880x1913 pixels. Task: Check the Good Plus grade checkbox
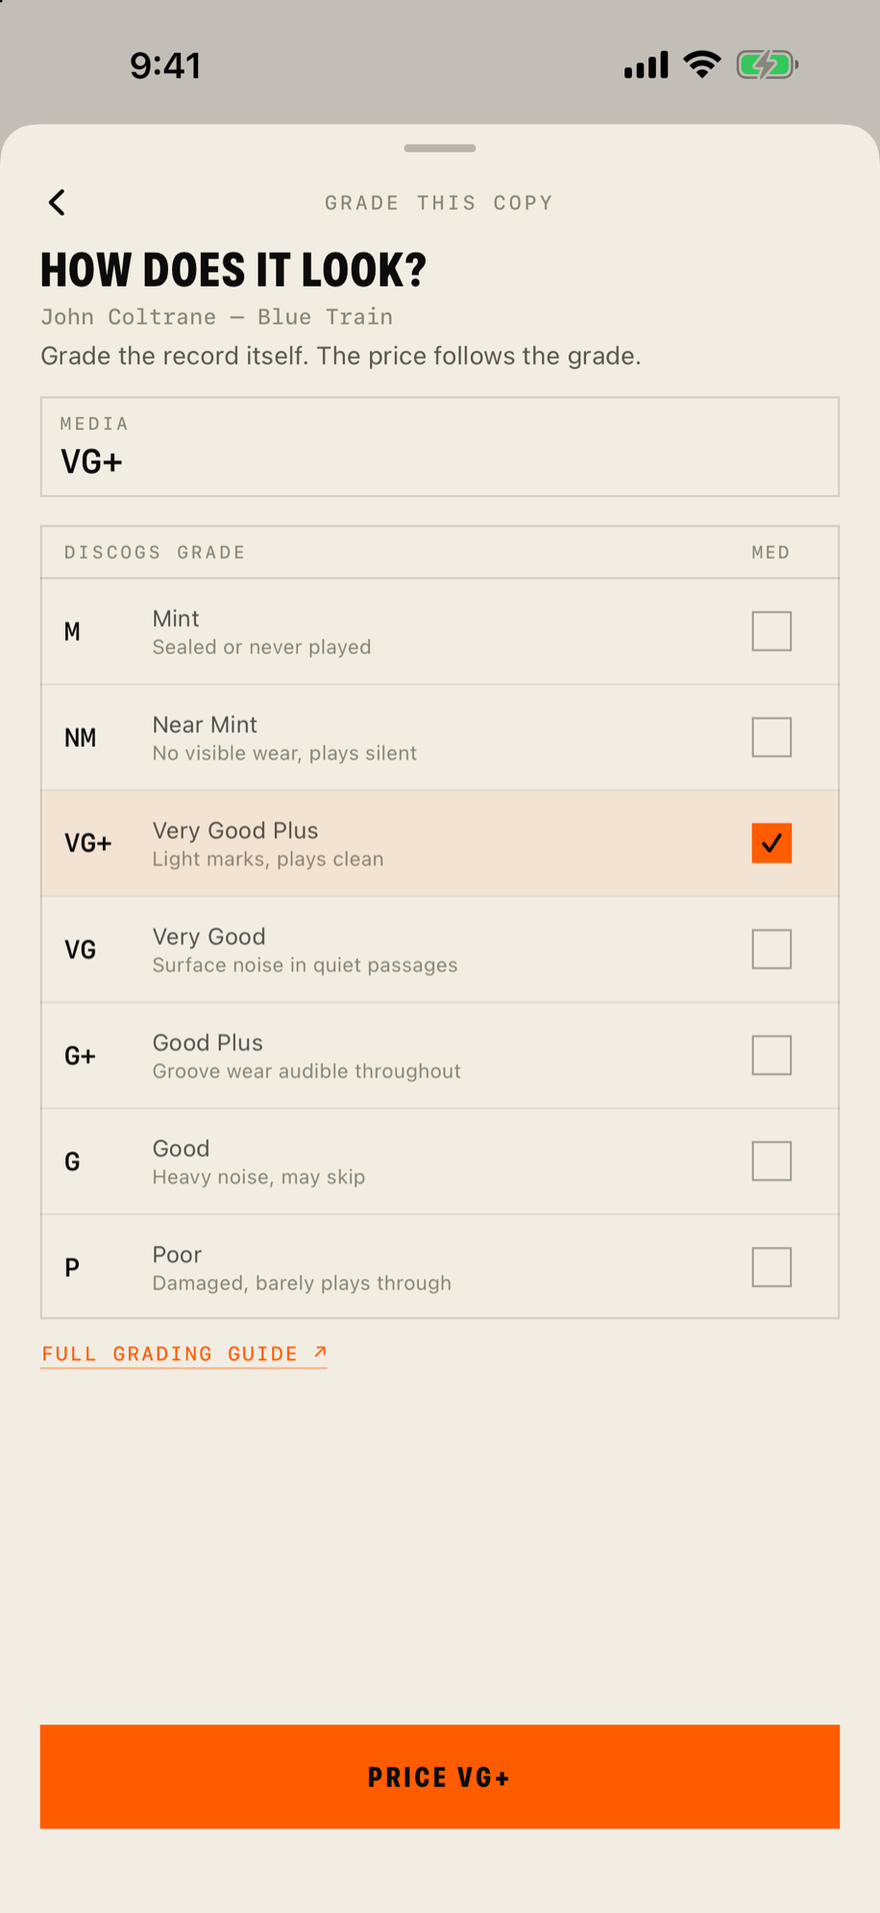(771, 1056)
